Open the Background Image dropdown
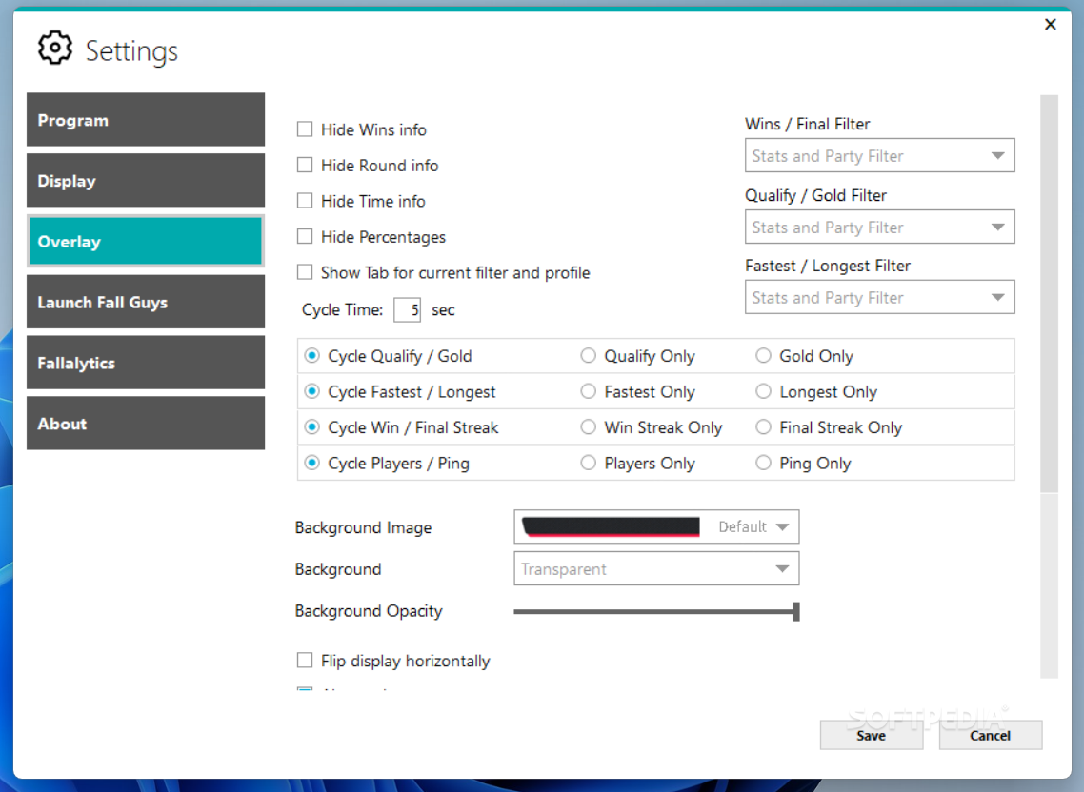 (x=656, y=526)
